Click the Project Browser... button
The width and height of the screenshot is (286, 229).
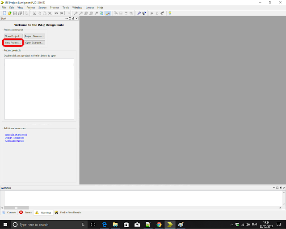coord(34,36)
